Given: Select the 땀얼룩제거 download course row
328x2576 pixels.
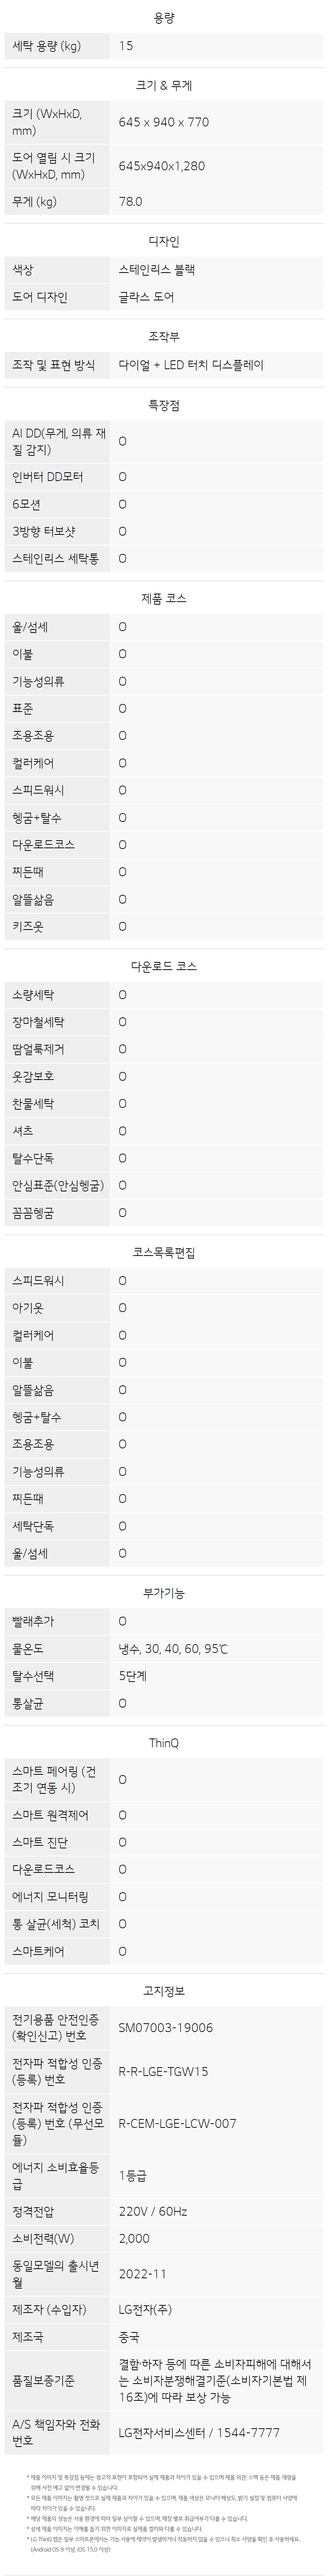Looking at the screenshot, I should [x=164, y=1049].
